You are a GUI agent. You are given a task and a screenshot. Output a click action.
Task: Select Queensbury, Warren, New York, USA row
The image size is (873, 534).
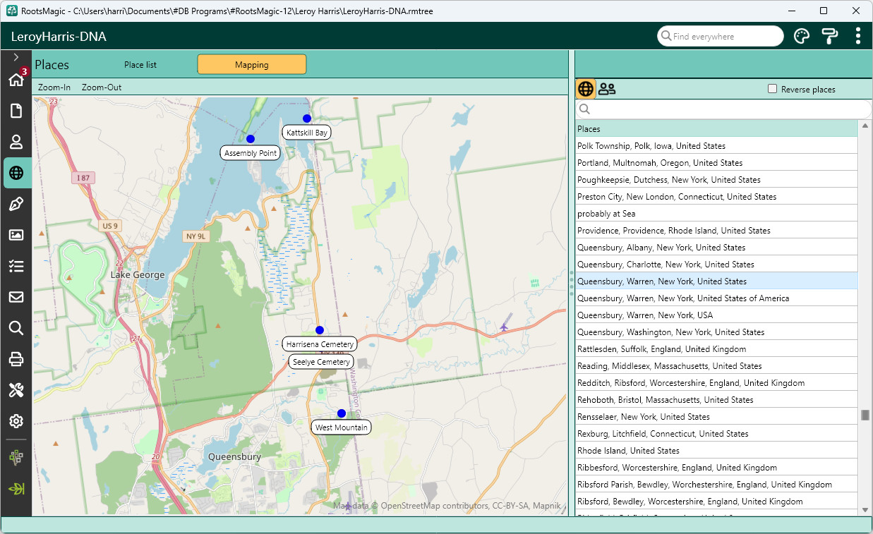click(716, 315)
